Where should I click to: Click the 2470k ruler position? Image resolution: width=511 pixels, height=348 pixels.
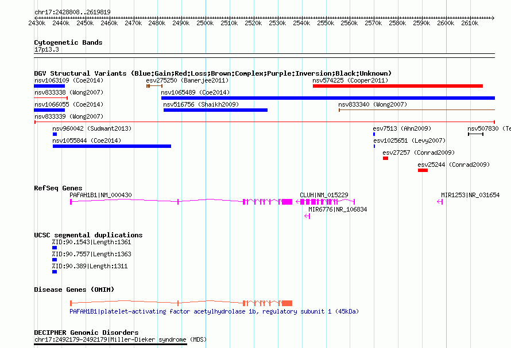click(133, 23)
